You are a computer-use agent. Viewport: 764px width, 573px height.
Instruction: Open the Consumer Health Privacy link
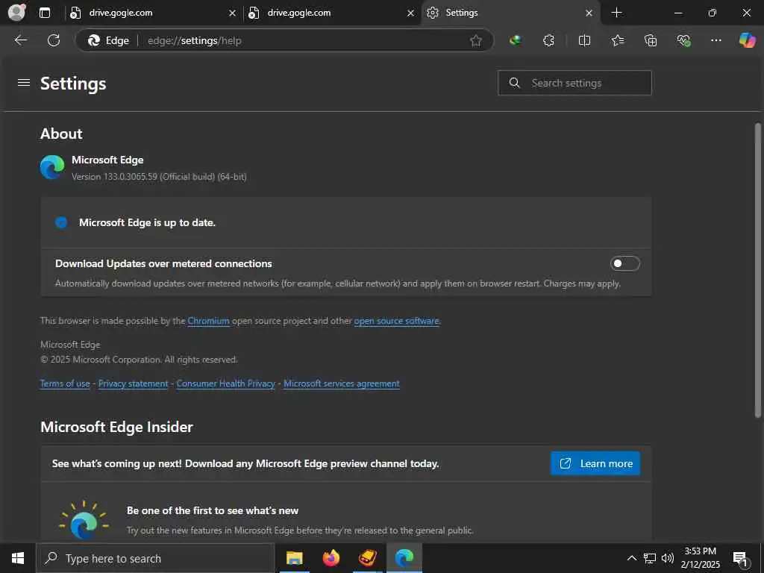coord(225,383)
